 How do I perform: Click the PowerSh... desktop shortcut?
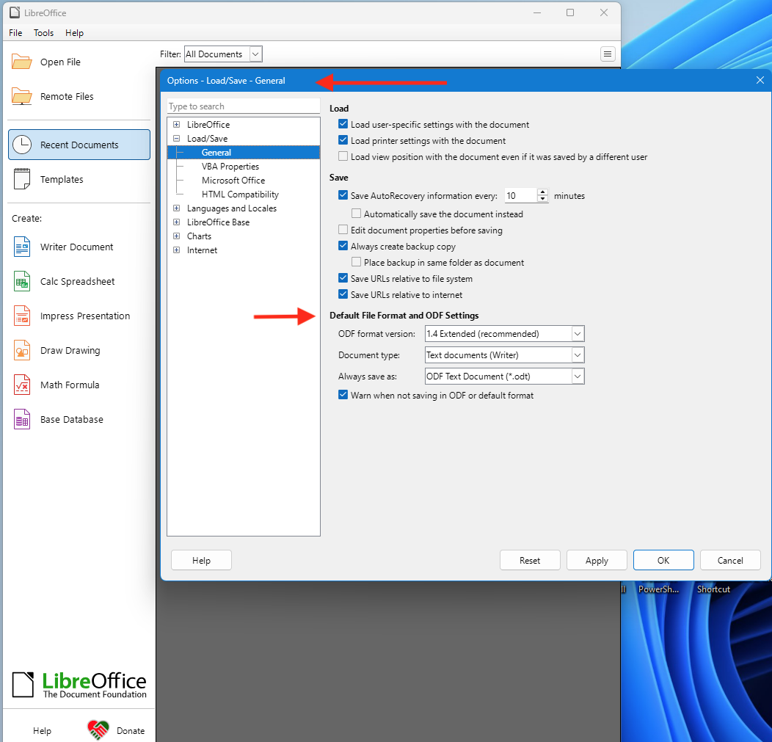[x=658, y=589]
